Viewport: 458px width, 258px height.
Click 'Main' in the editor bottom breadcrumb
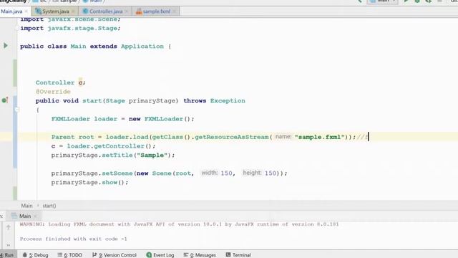coord(26,206)
